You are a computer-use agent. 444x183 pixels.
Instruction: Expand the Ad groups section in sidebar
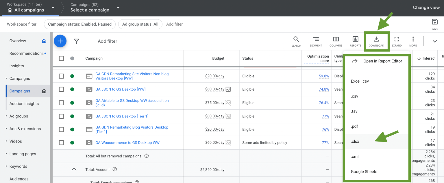tap(6, 116)
